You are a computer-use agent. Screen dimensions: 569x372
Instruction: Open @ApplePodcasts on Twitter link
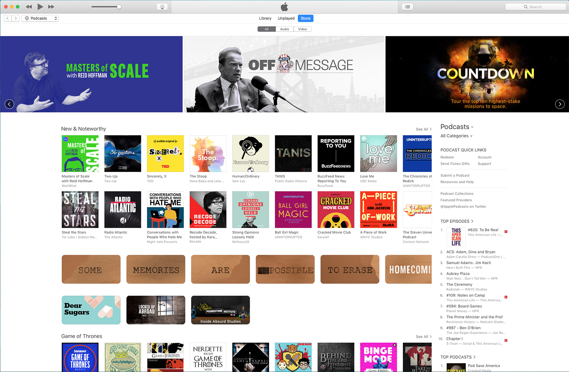[x=463, y=207]
